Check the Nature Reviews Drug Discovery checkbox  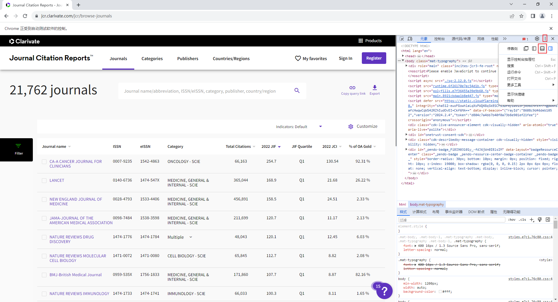(44, 237)
